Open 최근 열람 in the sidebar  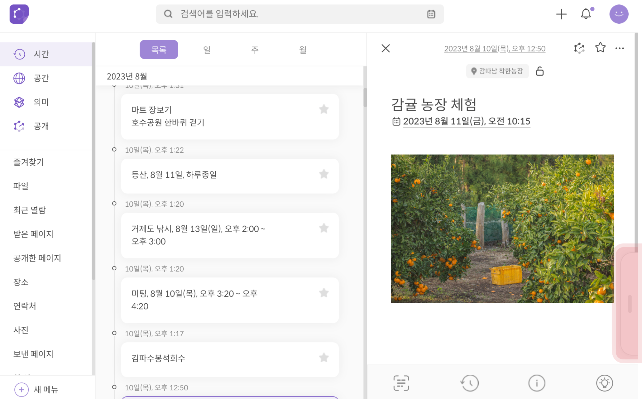tap(30, 210)
